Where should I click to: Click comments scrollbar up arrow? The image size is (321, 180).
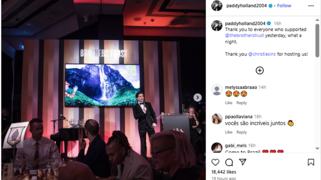click(317, 20)
